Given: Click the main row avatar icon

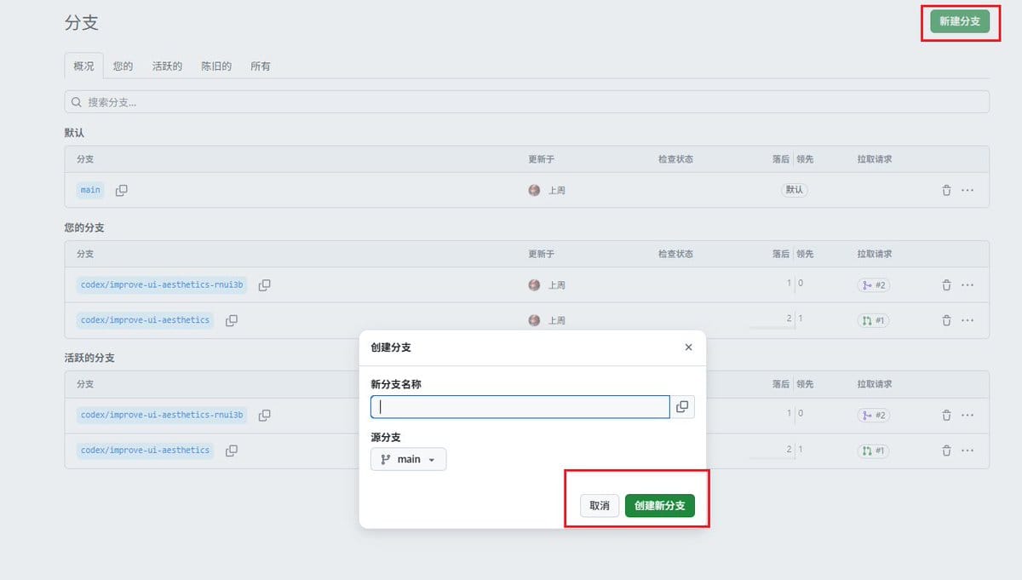Looking at the screenshot, I should [534, 190].
